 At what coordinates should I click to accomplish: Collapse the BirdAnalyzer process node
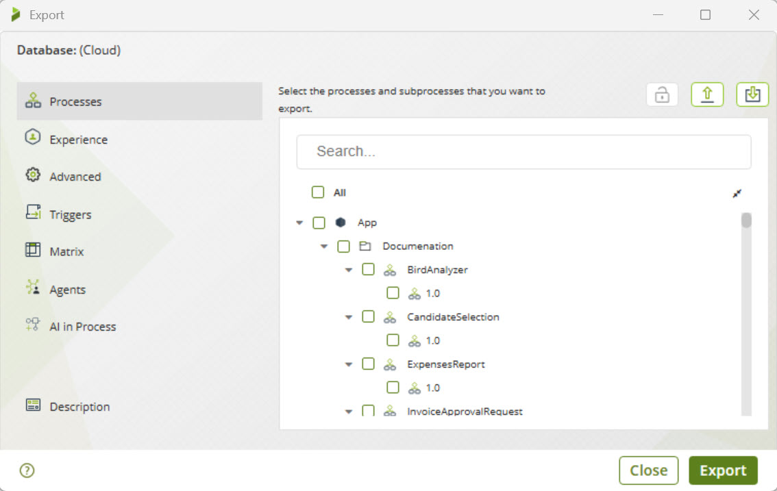pos(349,270)
